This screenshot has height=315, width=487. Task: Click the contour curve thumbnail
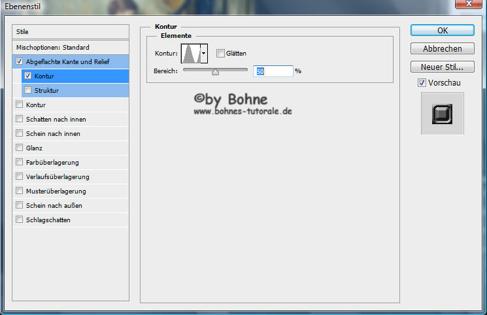(x=191, y=54)
